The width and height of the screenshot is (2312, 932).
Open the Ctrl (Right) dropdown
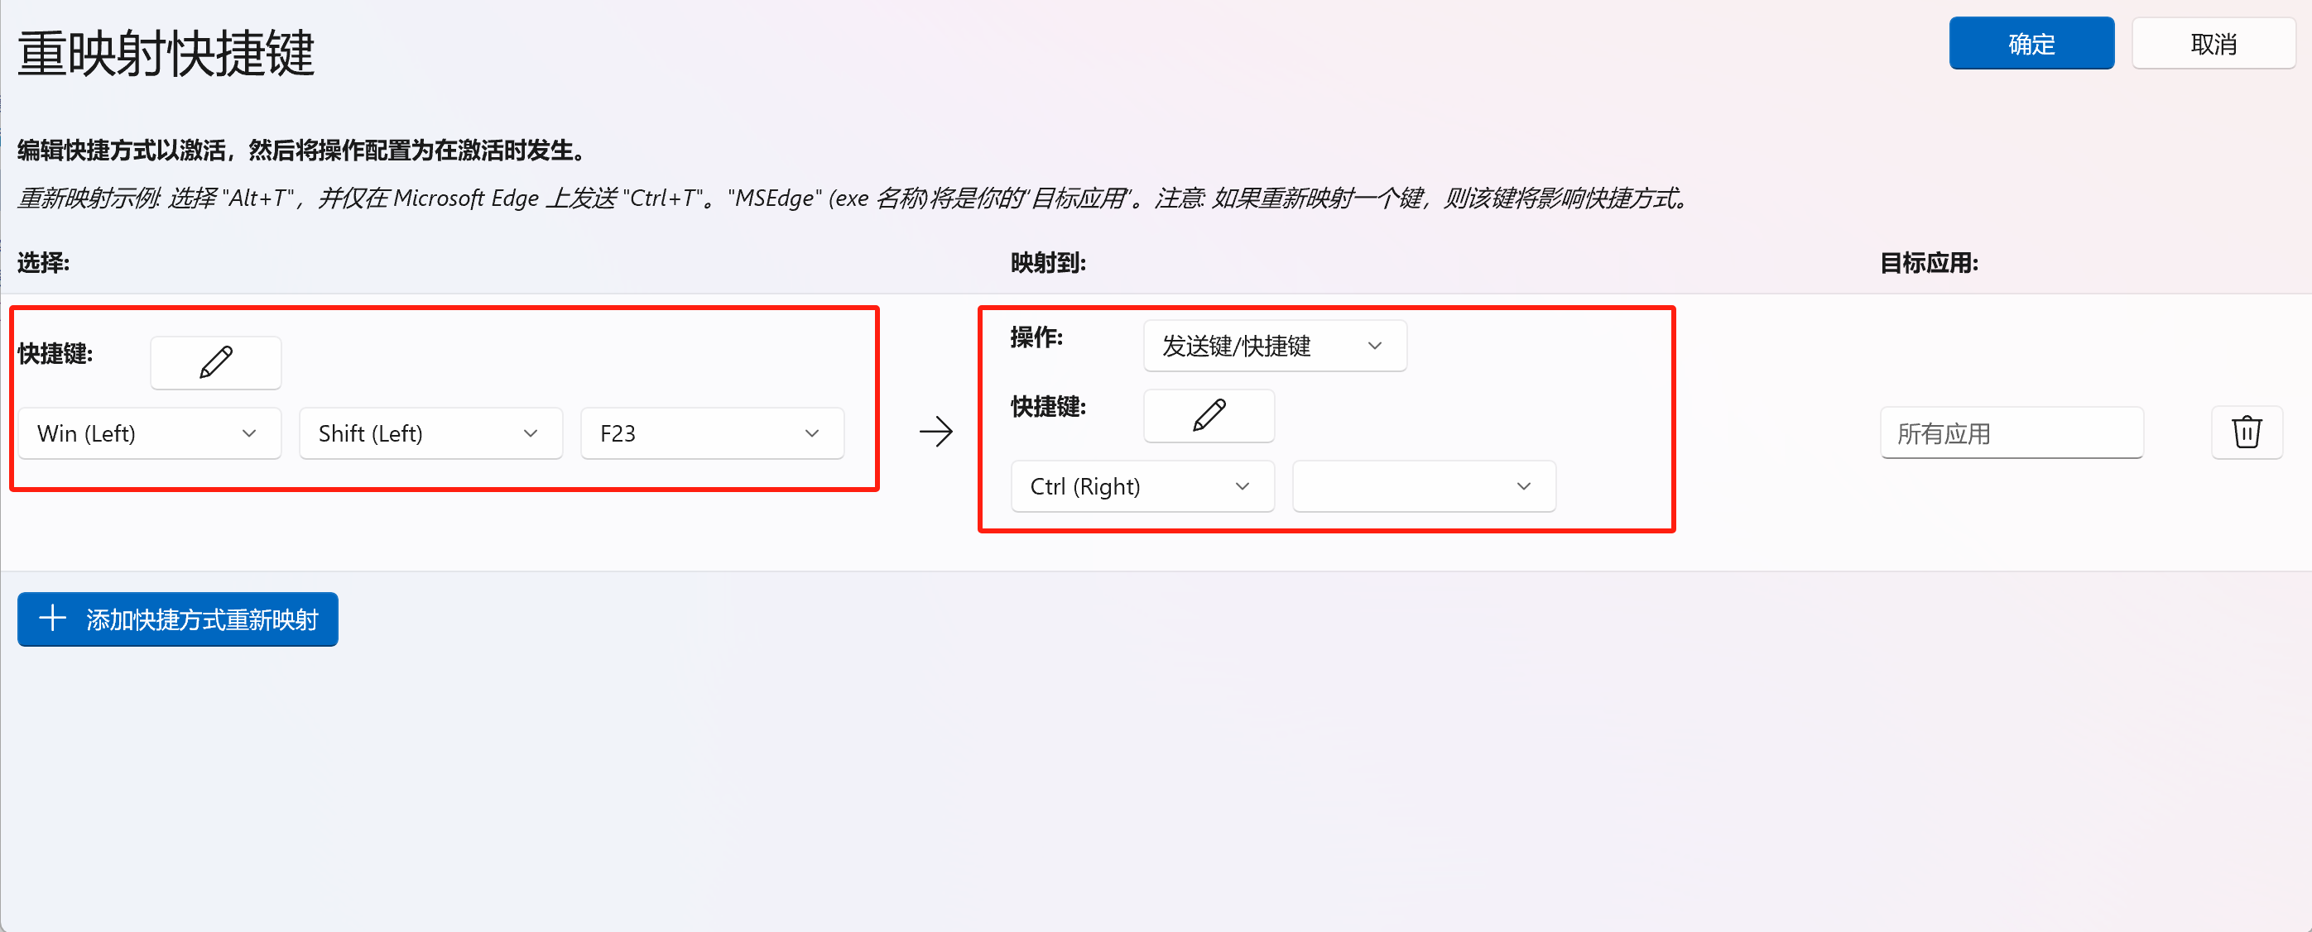pos(1142,486)
